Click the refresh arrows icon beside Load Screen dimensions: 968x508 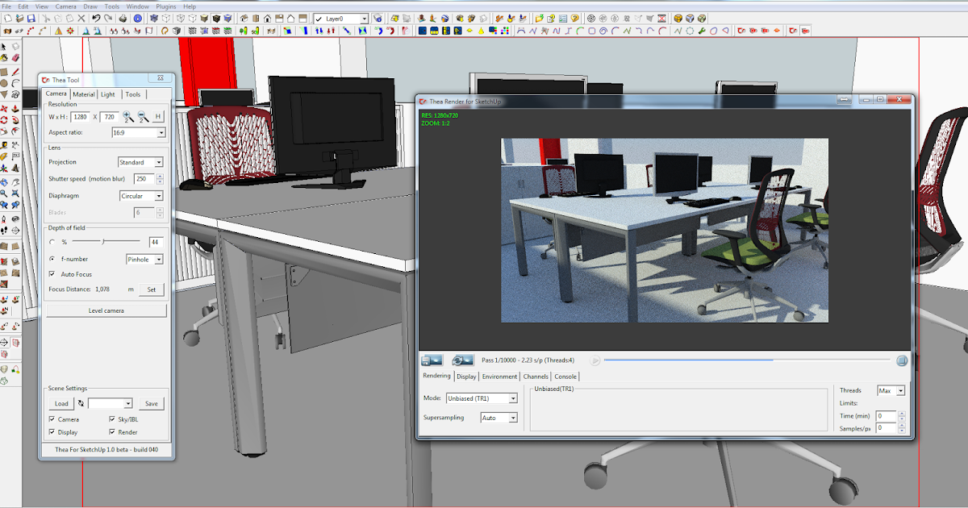click(81, 403)
